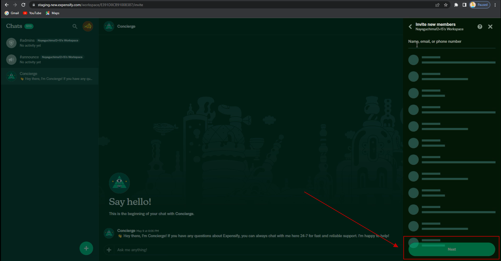This screenshot has width=501, height=261.
Task: Click the site lock icon in address bar
Action: point(34,5)
